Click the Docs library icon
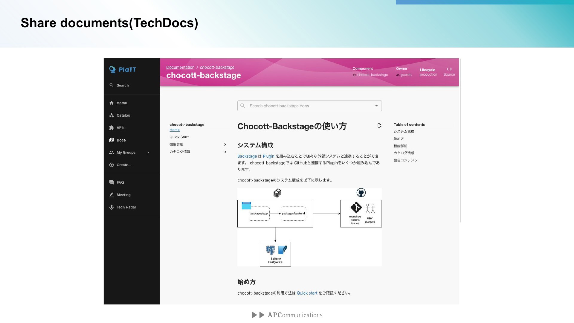The height and width of the screenshot is (323, 574). pyautogui.click(x=112, y=140)
